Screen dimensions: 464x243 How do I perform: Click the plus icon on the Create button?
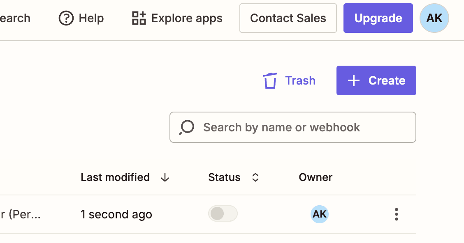(353, 80)
